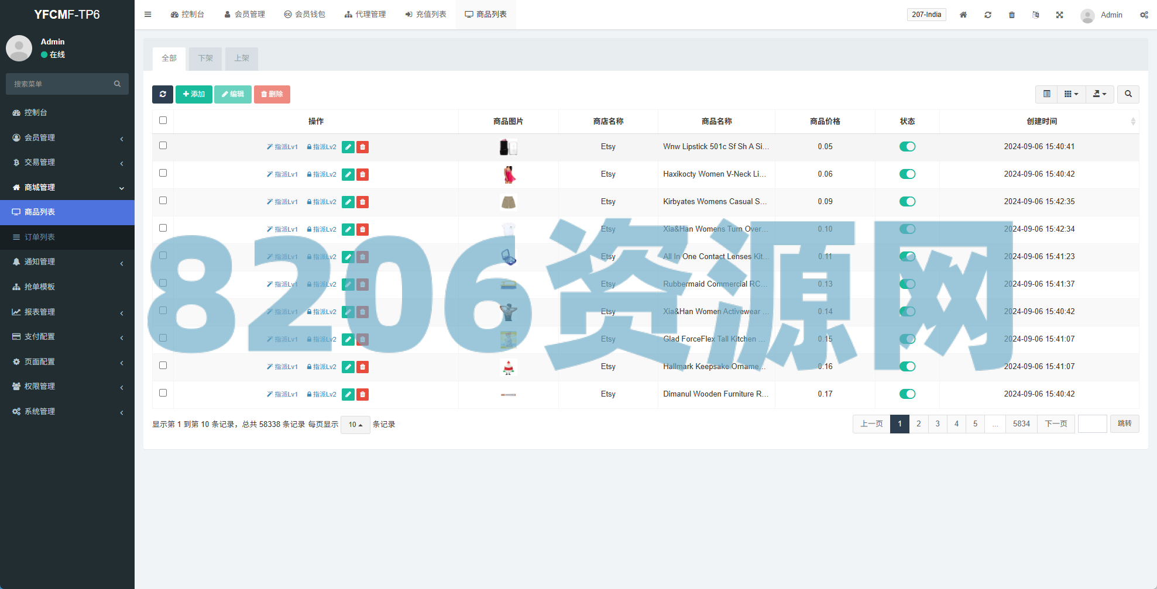Toggle the sidebar with the hamburger icon
Viewport: 1157px width, 589px height.
point(148,15)
